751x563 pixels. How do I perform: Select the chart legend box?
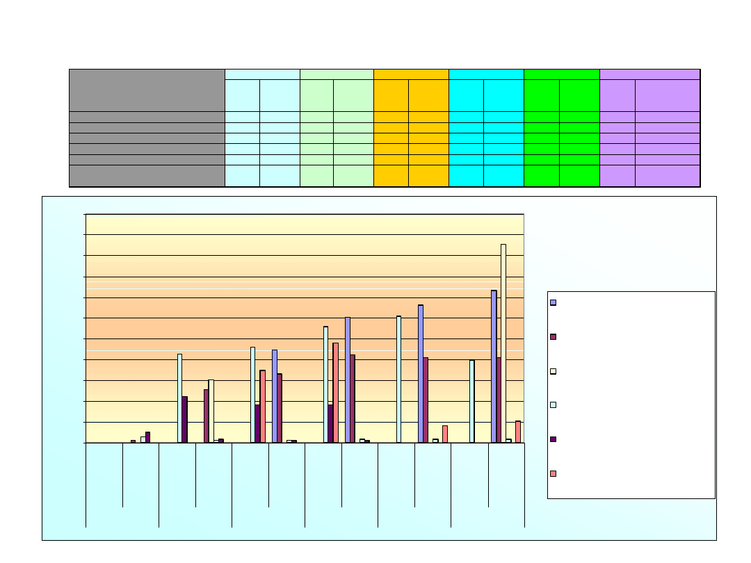coord(631,394)
